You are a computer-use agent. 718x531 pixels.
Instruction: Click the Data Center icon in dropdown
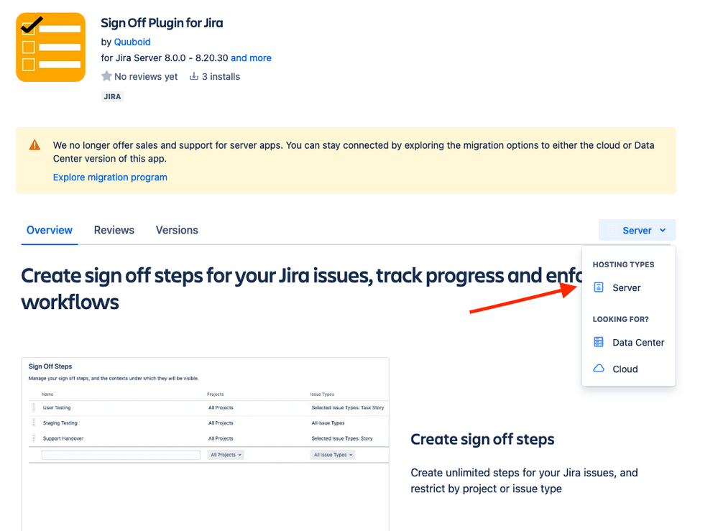point(599,342)
